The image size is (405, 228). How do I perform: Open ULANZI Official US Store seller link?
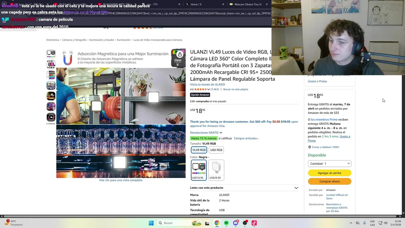click(337, 197)
